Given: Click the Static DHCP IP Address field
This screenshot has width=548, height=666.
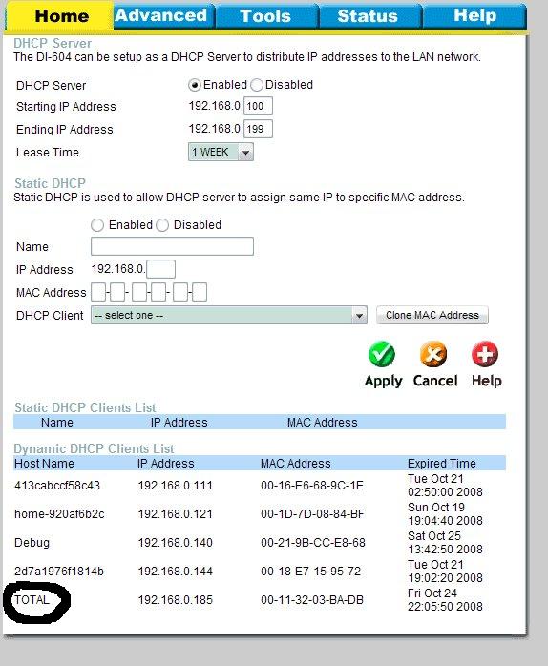Looking at the screenshot, I should 160,269.
